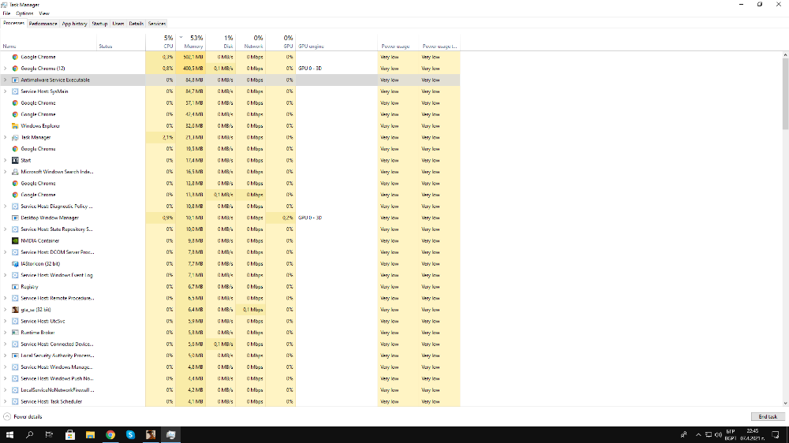Expand the Antimalware Service Executable row
The width and height of the screenshot is (789, 443).
tap(5, 80)
